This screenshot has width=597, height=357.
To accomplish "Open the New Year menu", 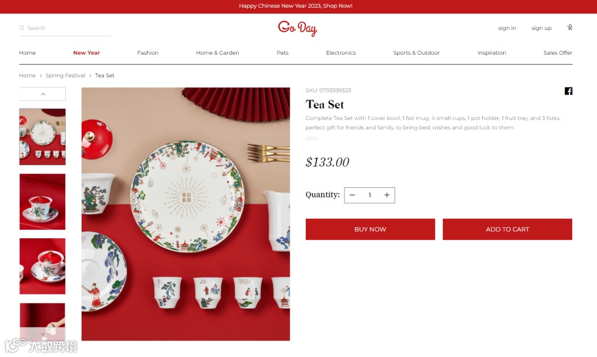I will pyautogui.click(x=86, y=53).
